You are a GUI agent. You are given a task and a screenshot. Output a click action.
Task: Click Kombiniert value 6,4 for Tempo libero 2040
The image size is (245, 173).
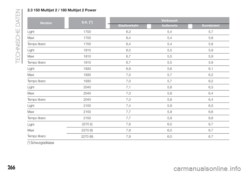click(x=211, y=100)
